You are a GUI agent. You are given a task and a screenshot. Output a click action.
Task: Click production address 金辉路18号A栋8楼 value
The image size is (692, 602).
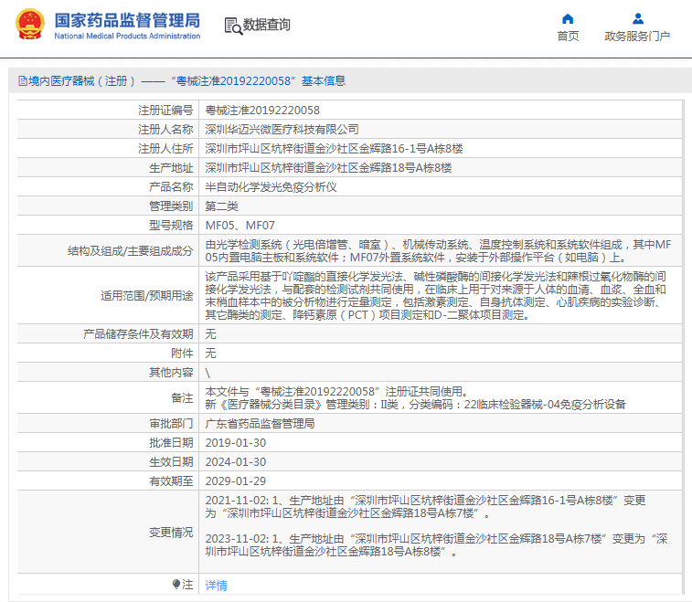[328, 167]
